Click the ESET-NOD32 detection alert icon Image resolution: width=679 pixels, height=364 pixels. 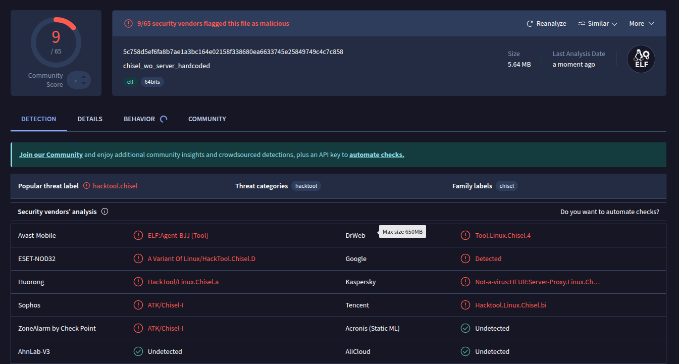(x=138, y=258)
